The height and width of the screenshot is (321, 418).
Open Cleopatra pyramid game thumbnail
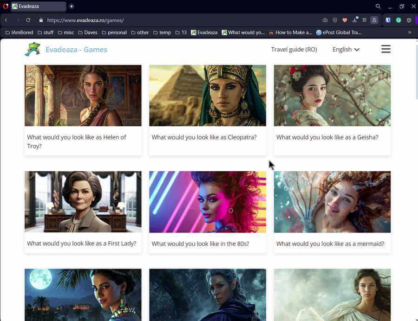208,96
